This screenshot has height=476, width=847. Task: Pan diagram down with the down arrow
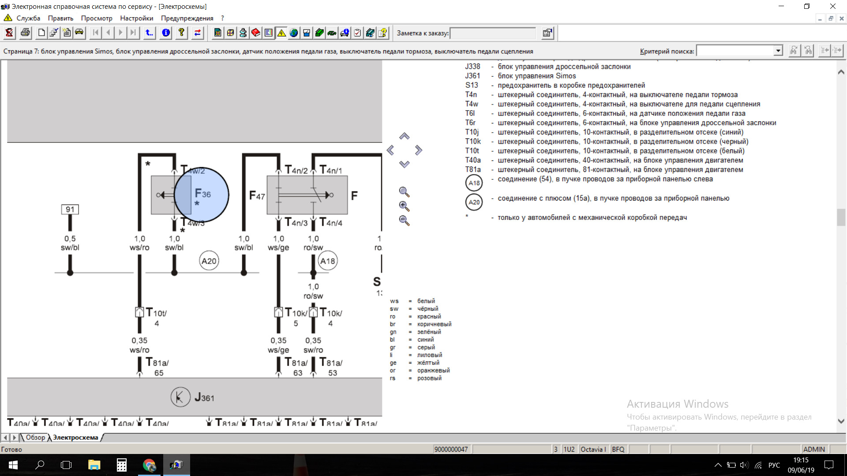point(405,164)
